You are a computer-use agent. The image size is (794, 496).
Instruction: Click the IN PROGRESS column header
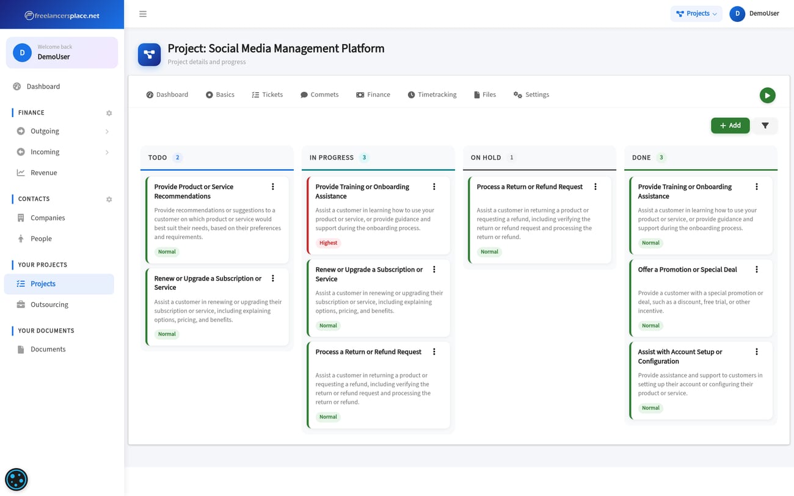coord(378,157)
